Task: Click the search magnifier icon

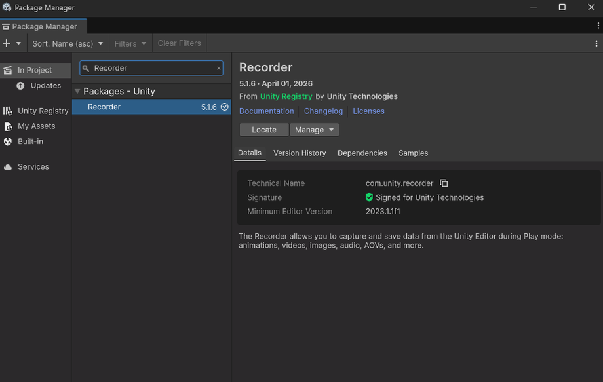Action: [86, 68]
